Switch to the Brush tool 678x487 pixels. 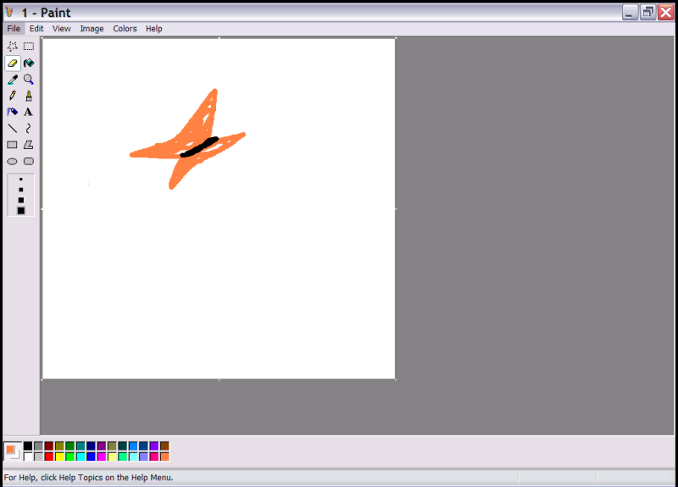point(29,96)
